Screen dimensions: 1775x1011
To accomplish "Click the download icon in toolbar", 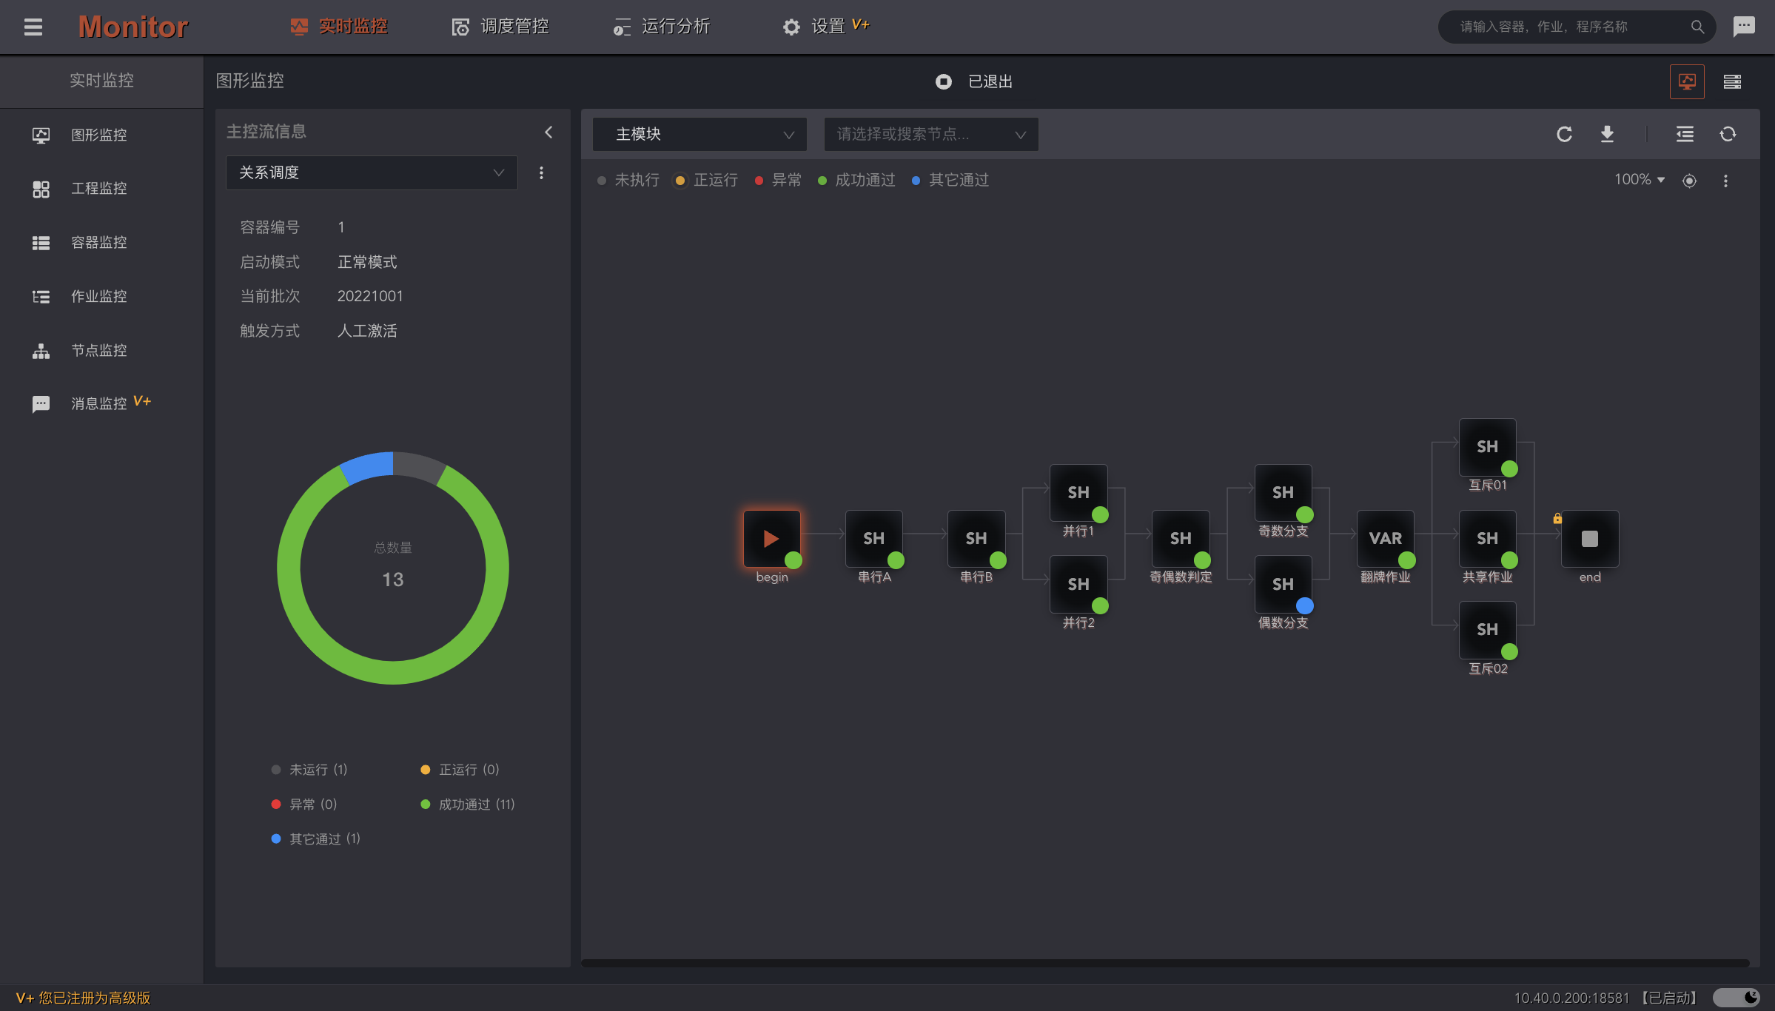I will 1607,134.
